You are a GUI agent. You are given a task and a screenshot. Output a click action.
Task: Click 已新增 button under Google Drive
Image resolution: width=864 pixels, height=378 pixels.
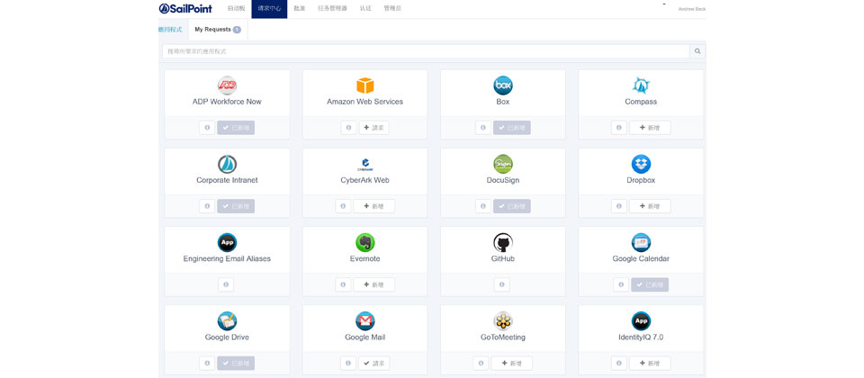[236, 363]
